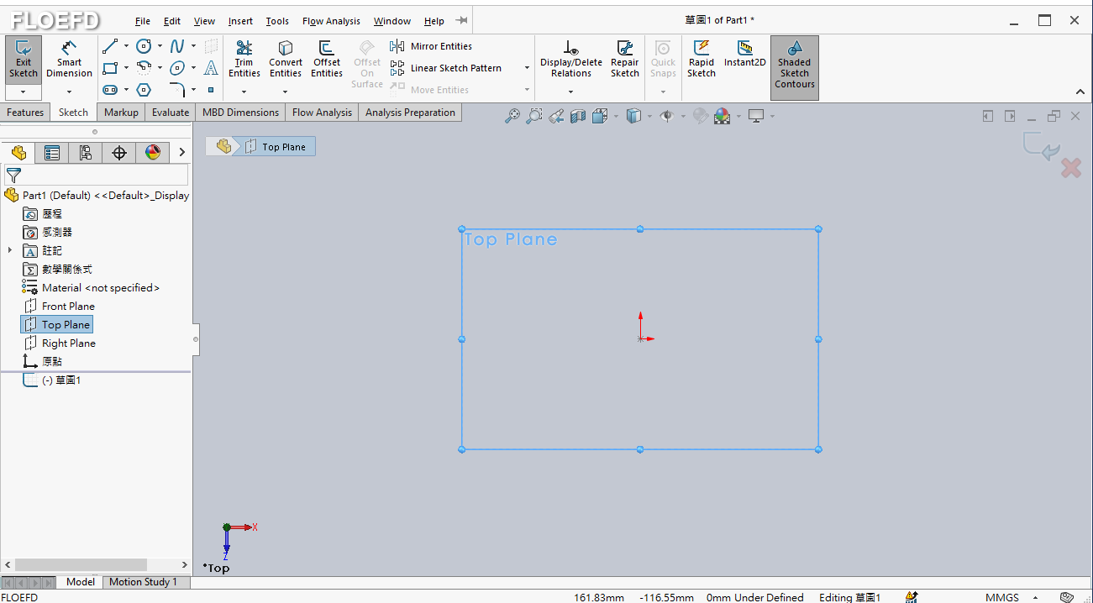
Task: Click the Convert Entities tool
Action: point(286,59)
